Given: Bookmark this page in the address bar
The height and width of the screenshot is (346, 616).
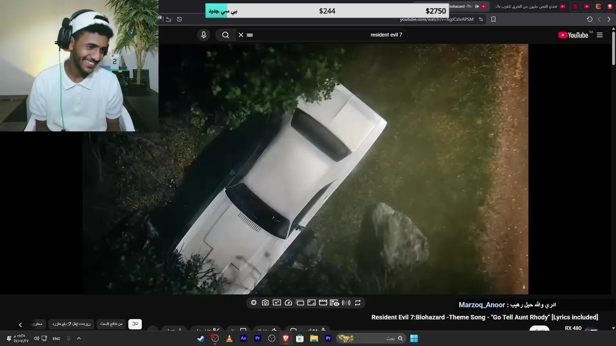Looking at the screenshot, I should pyautogui.click(x=493, y=19).
